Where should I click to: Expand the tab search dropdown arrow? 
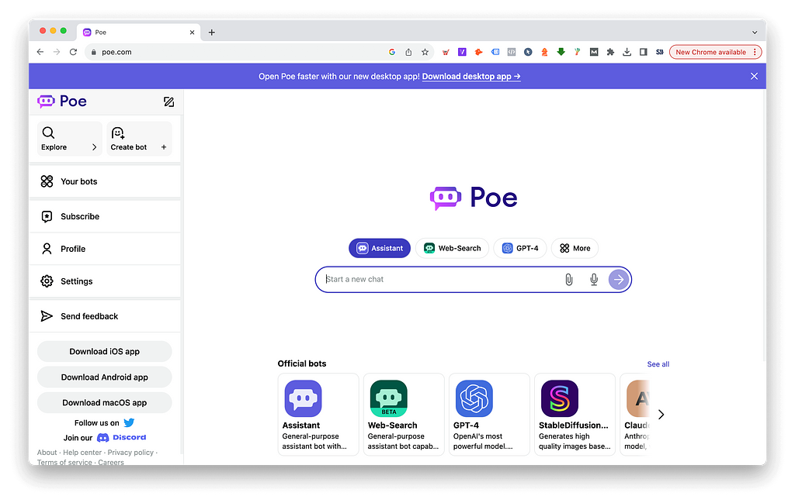[755, 33]
